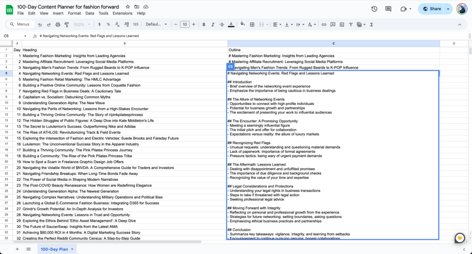
Task: Collapse the toolbar with the up chevron
Action: (x=459, y=25)
